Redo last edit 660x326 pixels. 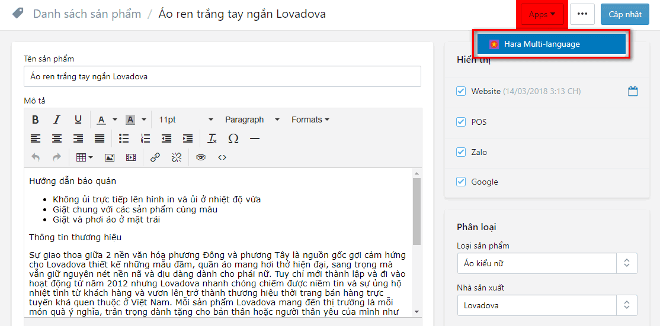[x=57, y=157]
